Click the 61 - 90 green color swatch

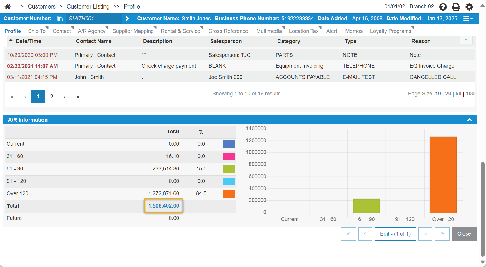pos(229,169)
